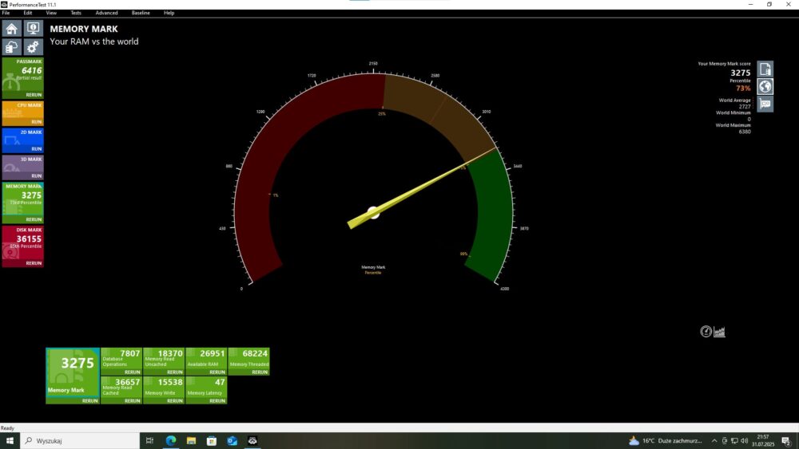799x449 pixels.
Task: Open the Baseline menu
Action: pyautogui.click(x=141, y=13)
